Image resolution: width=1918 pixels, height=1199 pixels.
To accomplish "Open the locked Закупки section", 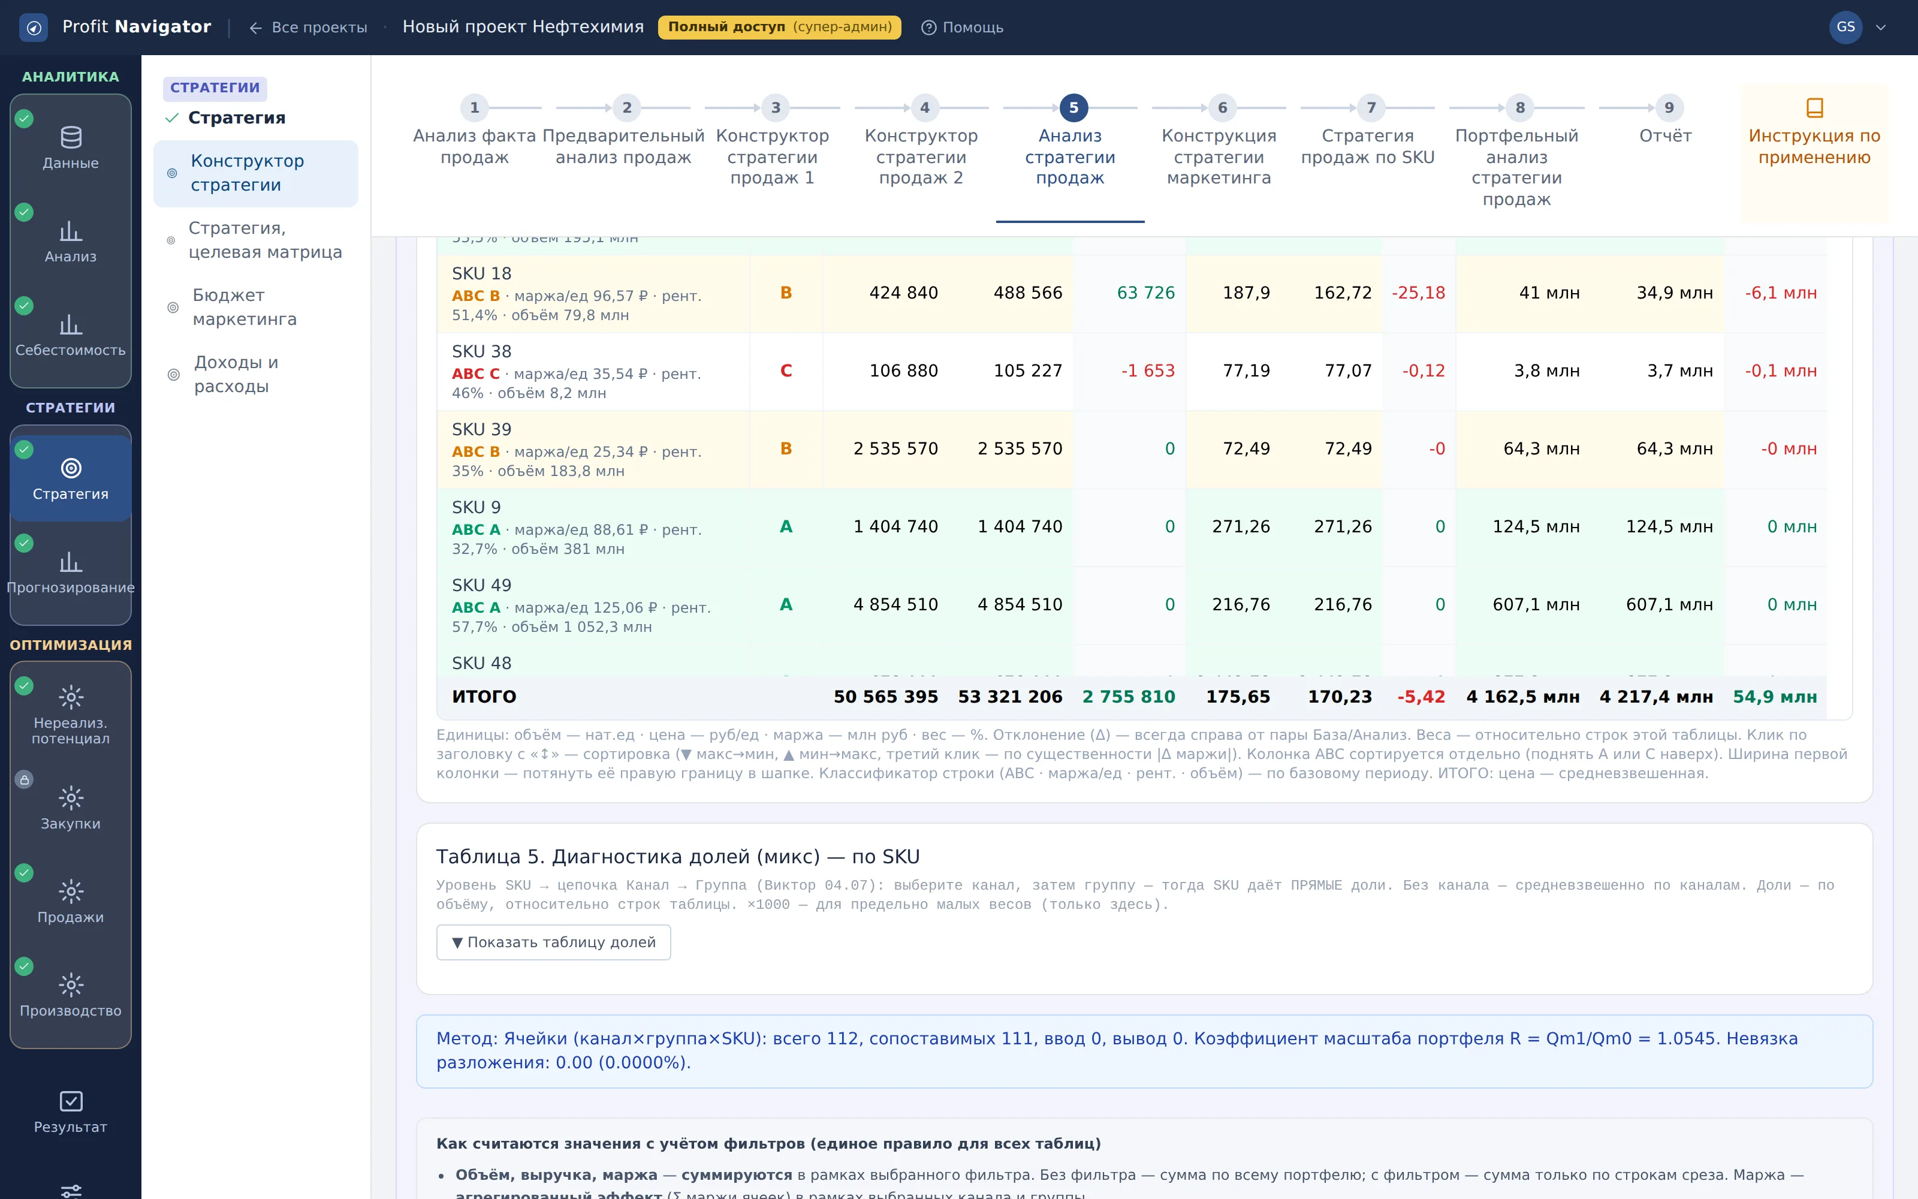I will pos(71,809).
